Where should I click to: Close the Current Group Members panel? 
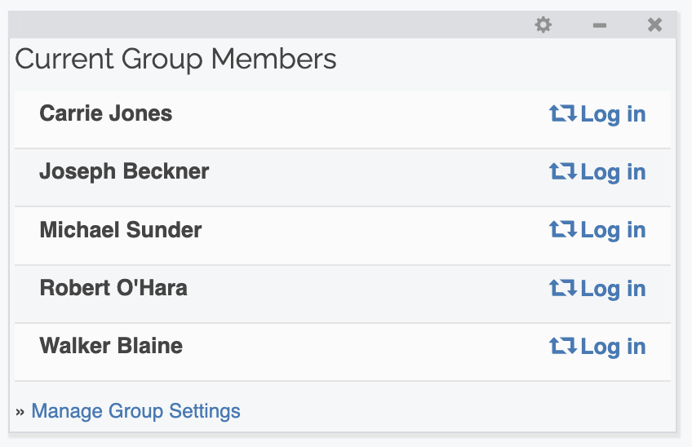coord(654,25)
